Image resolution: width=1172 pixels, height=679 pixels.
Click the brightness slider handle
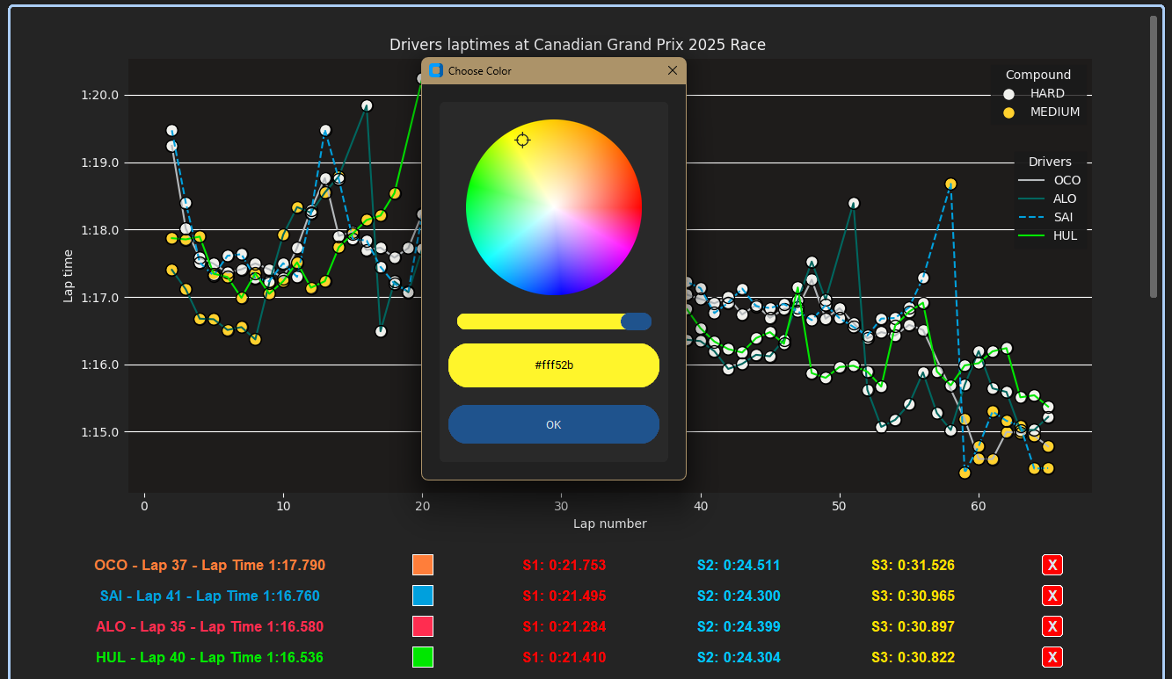(x=636, y=321)
